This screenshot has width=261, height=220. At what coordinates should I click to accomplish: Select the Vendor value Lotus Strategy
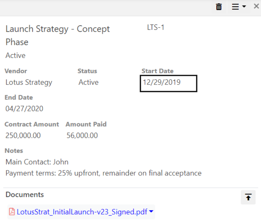coord(29,82)
